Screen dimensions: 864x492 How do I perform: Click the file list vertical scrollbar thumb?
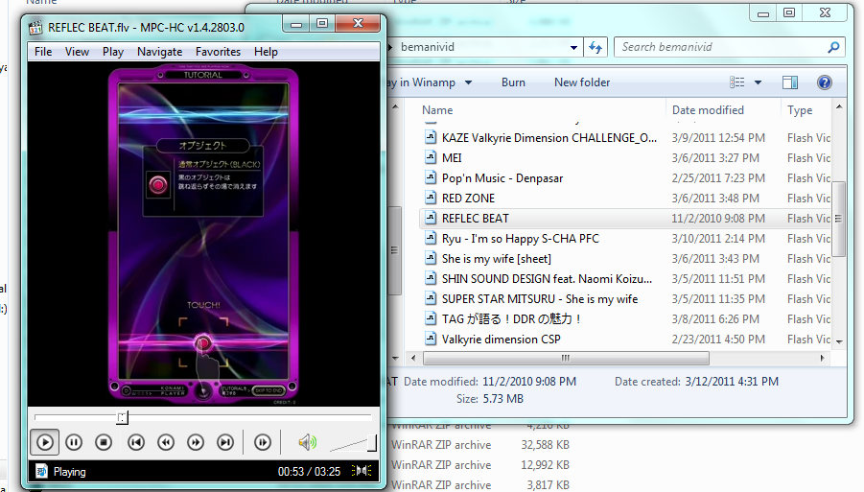[x=839, y=219]
